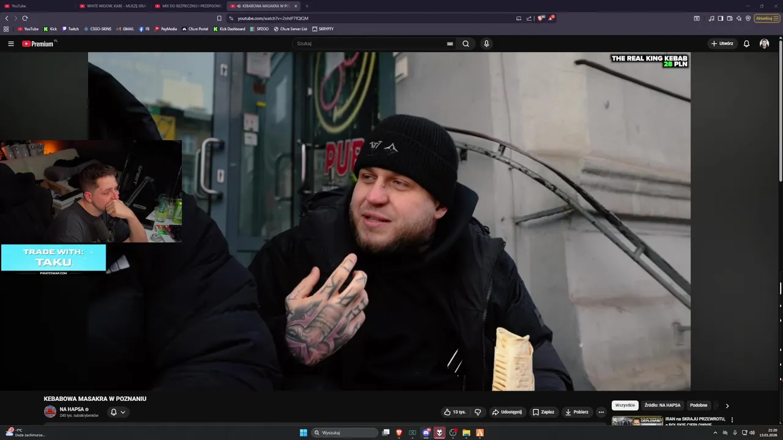The height and width of the screenshot is (440, 783).
Task: Start voice search with microphone icon
Action: coord(486,43)
